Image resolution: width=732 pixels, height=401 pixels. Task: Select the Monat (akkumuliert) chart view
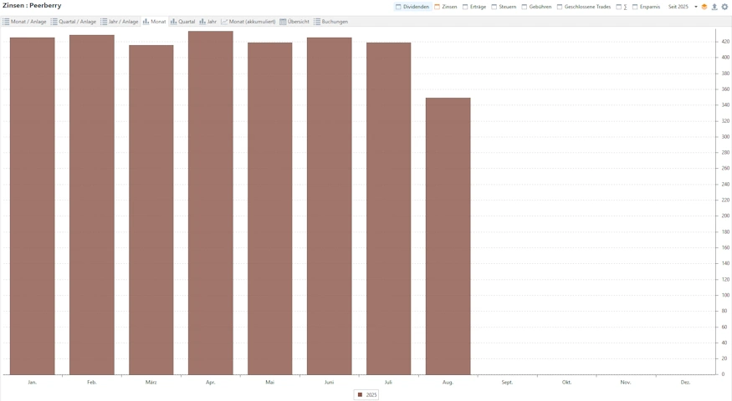click(248, 22)
